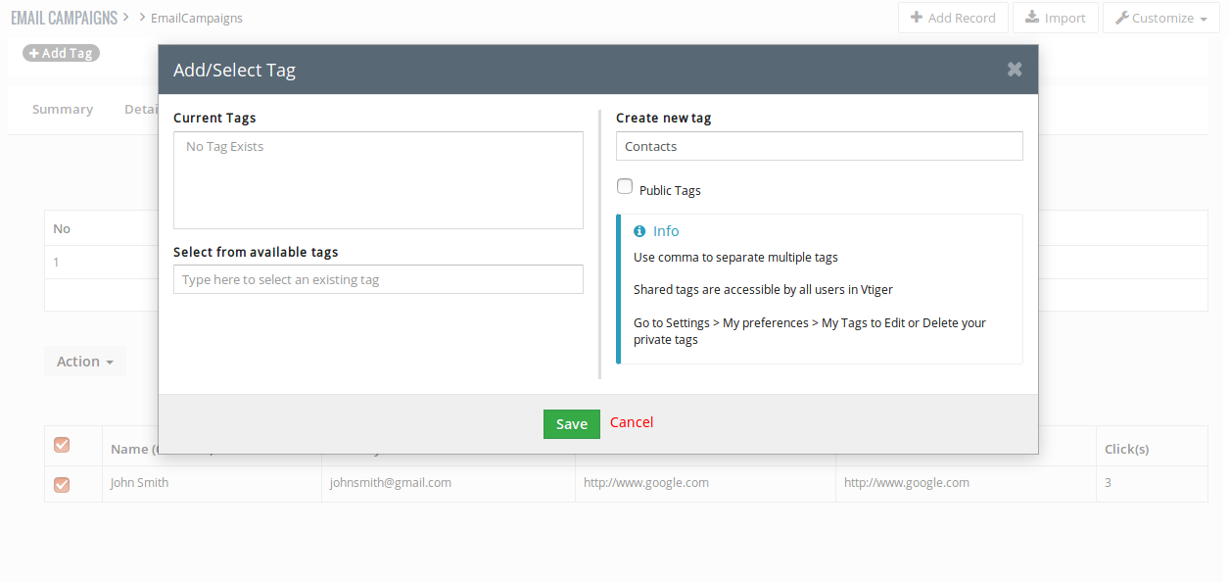The image size is (1229, 582).
Task: Switch to the Summary tab
Action: pos(63,109)
